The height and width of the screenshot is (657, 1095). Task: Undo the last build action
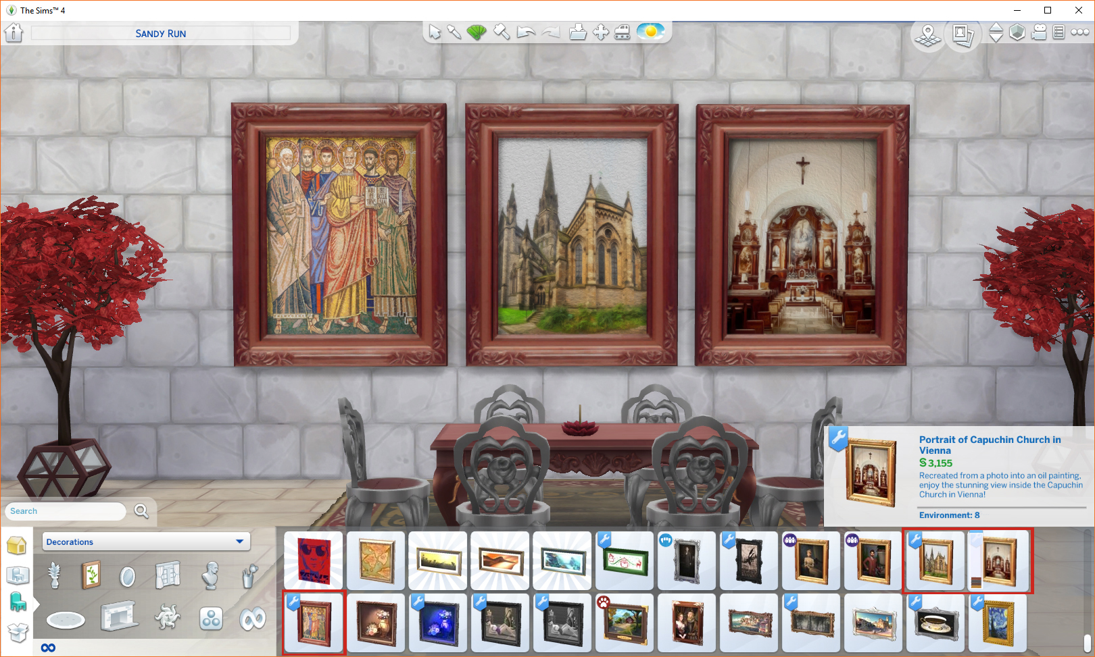click(x=526, y=32)
